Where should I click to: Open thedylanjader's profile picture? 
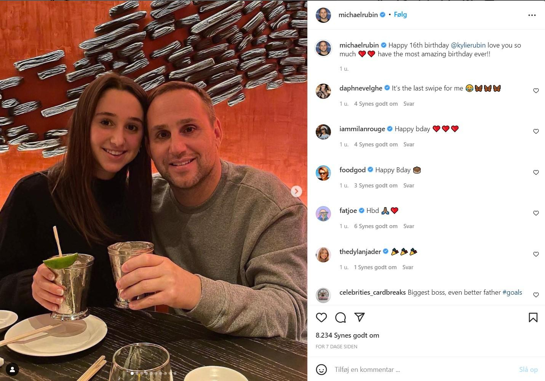pyautogui.click(x=323, y=254)
